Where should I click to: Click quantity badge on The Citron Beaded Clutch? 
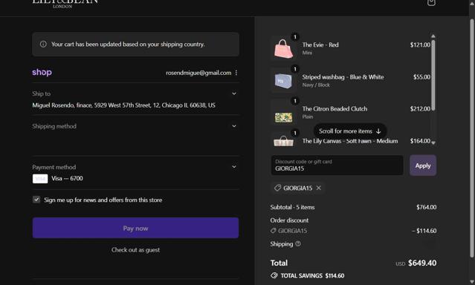coord(295,101)
